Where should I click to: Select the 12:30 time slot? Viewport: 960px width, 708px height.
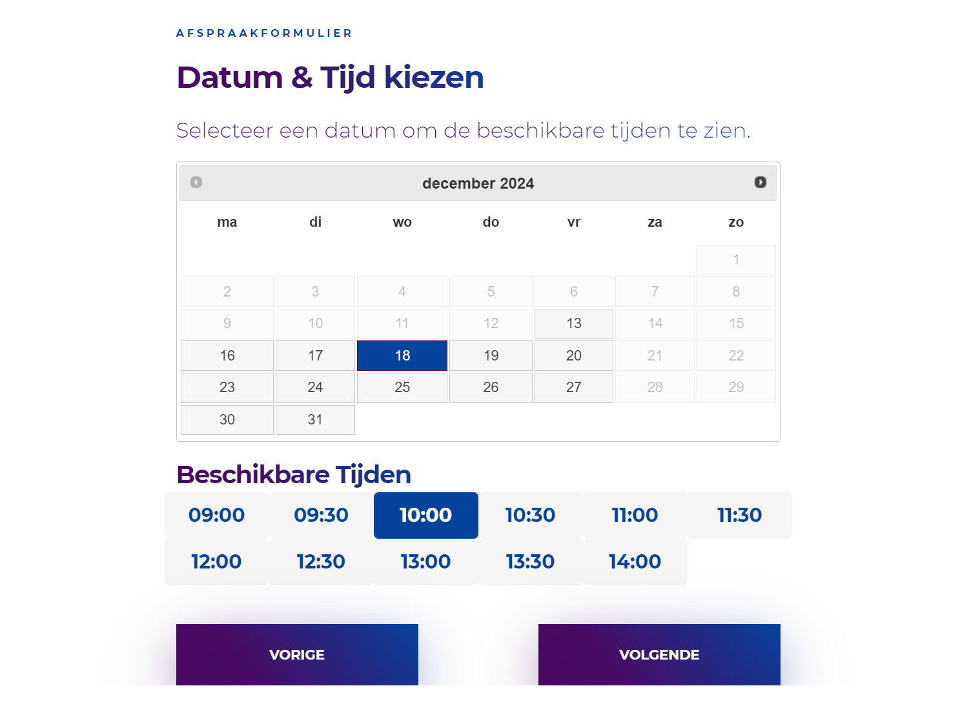click(322, 562)
